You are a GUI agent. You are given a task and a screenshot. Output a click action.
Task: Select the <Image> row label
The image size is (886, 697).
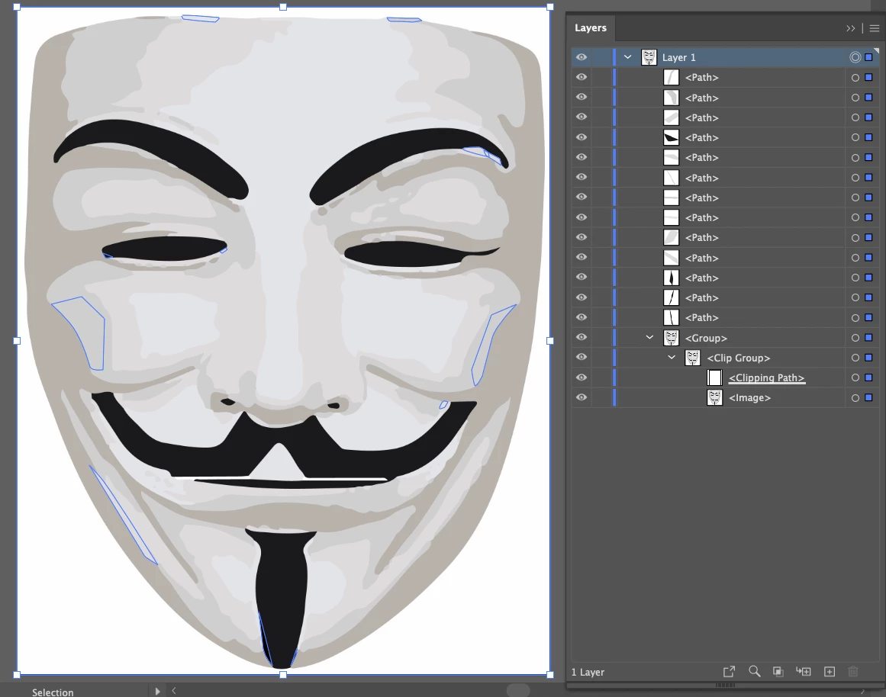pyautogui.click(x=750, y=397)
